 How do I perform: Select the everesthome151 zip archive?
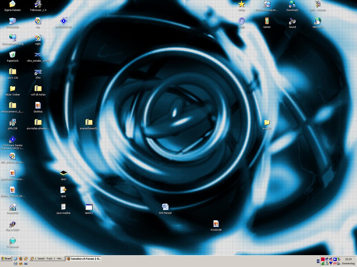pyautogui.click(x=89, y=123)
